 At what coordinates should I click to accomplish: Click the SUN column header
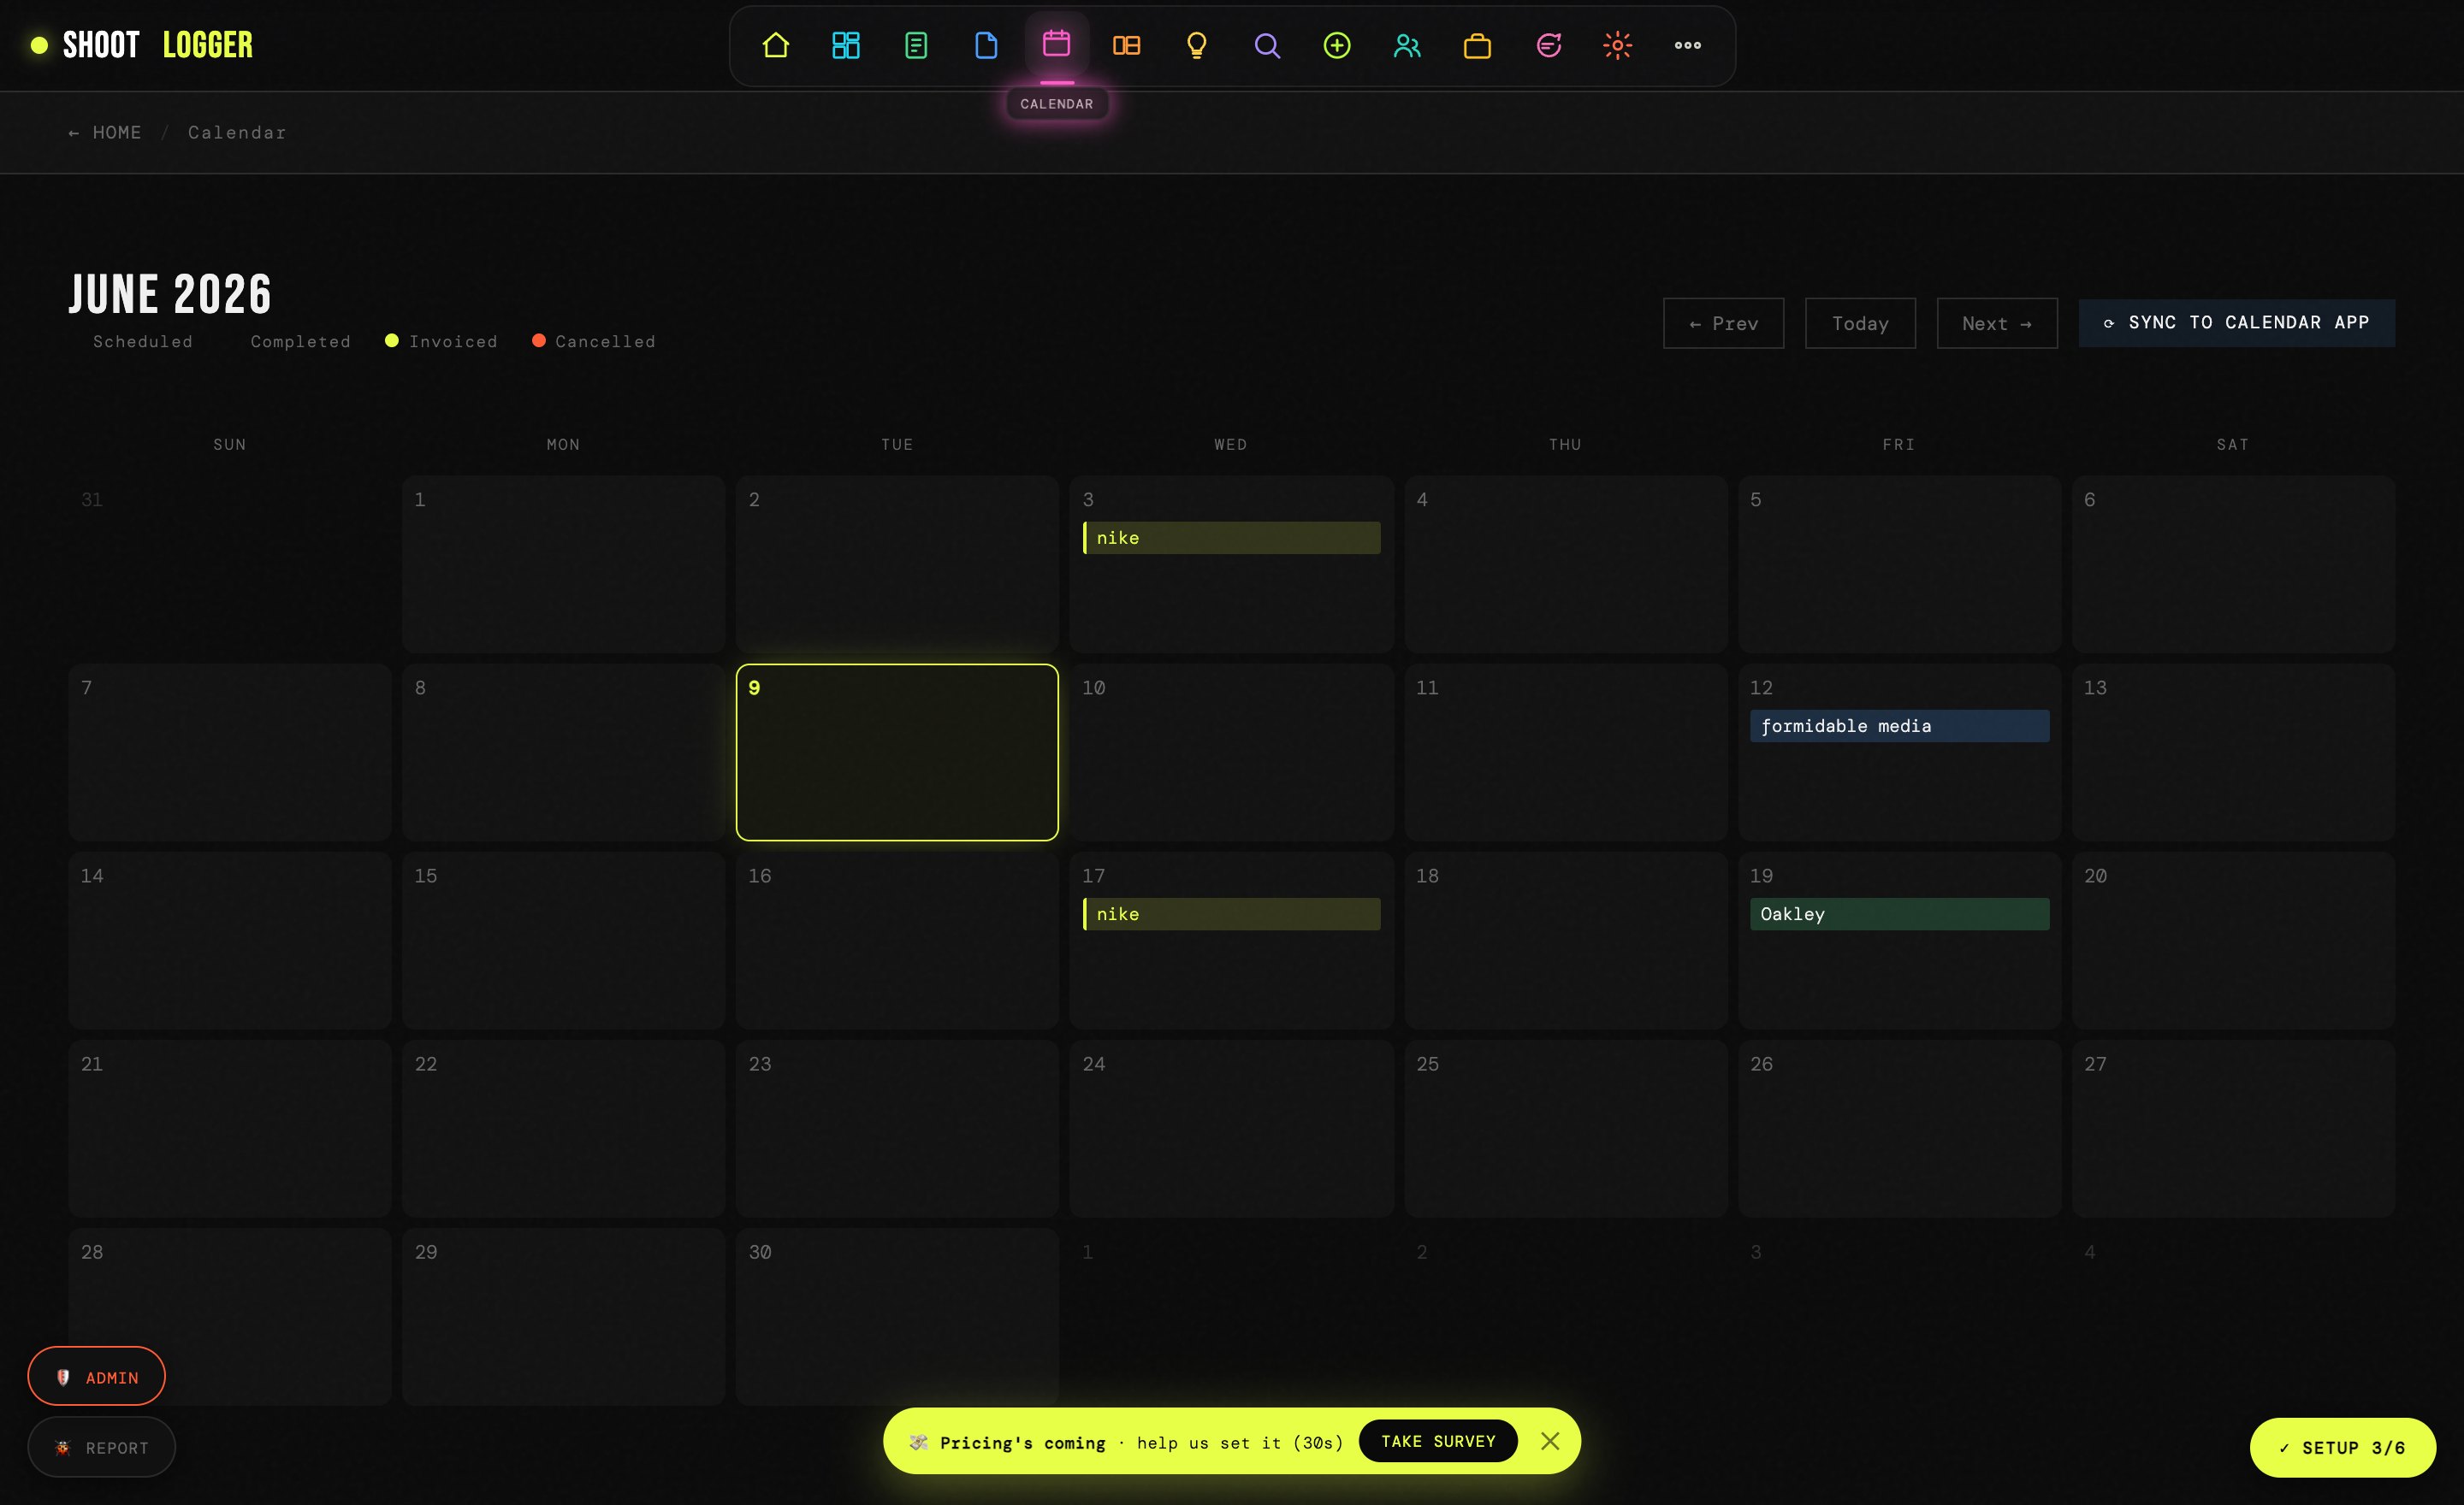point(229,445)
